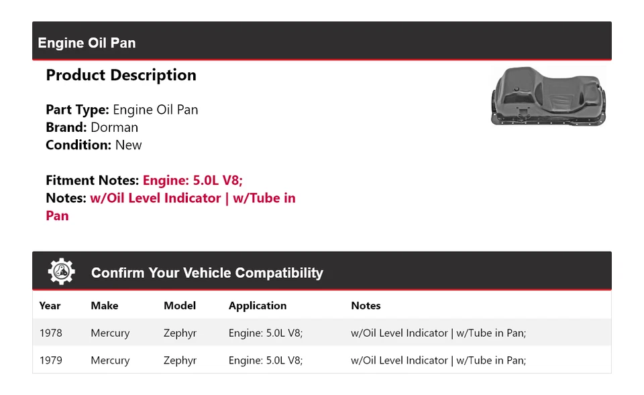Click the Application cell in the 1978 row

pyautogui.click(x=266, y=333)
